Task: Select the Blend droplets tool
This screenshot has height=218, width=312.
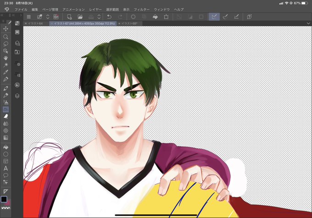Action: pyautogui.click(x=6, y=123)
